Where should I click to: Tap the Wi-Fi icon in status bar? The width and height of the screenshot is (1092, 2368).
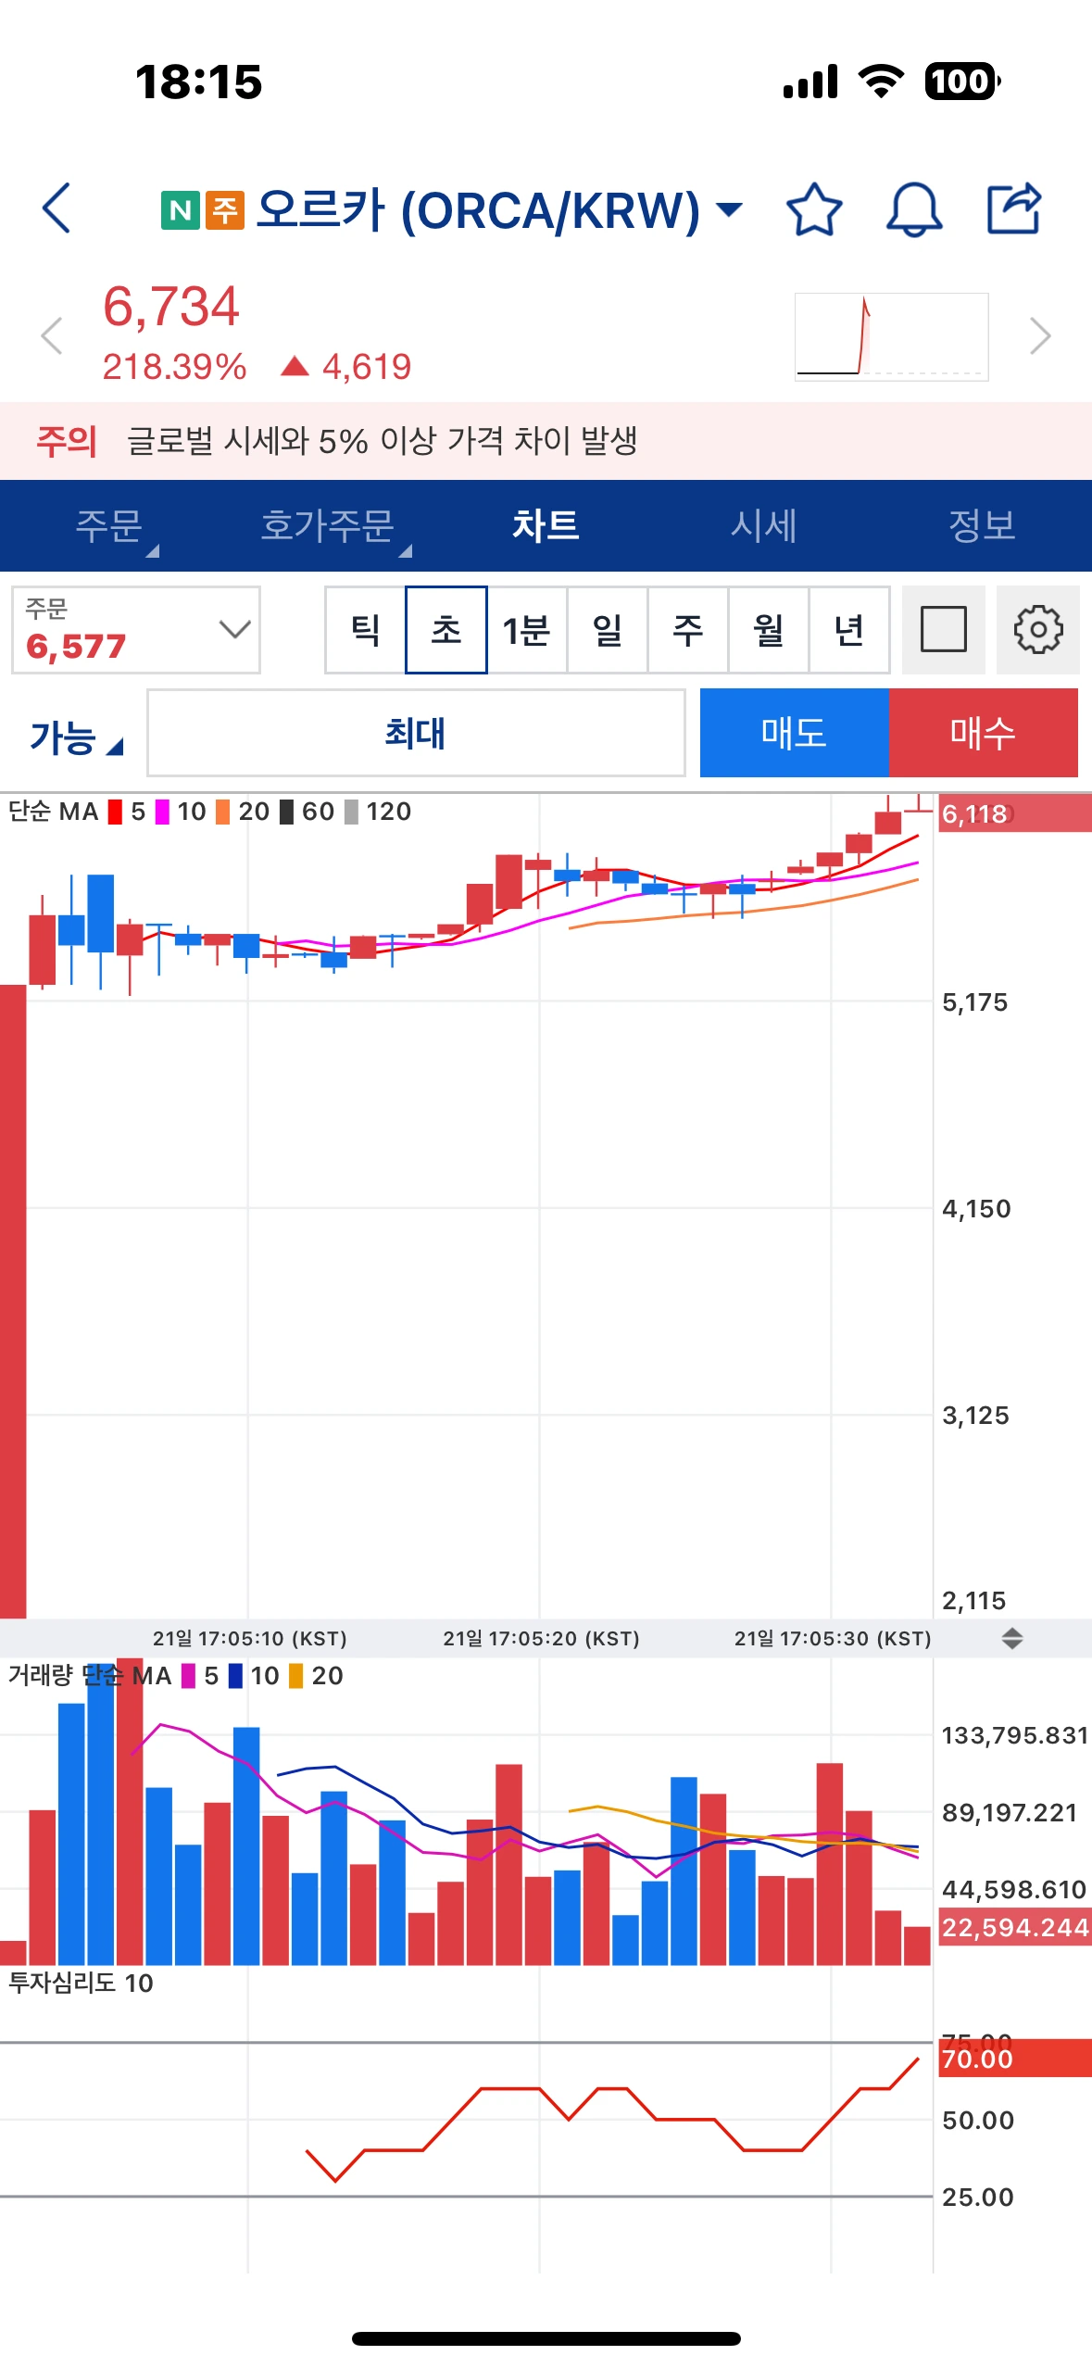tap(881, 82)
